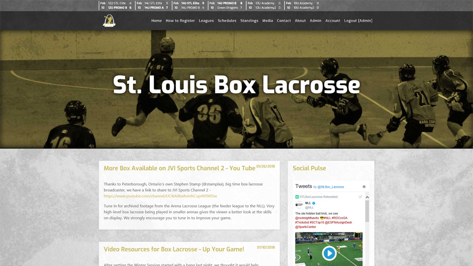
Task: Open the Admin menu
Action: pos(315,21)
